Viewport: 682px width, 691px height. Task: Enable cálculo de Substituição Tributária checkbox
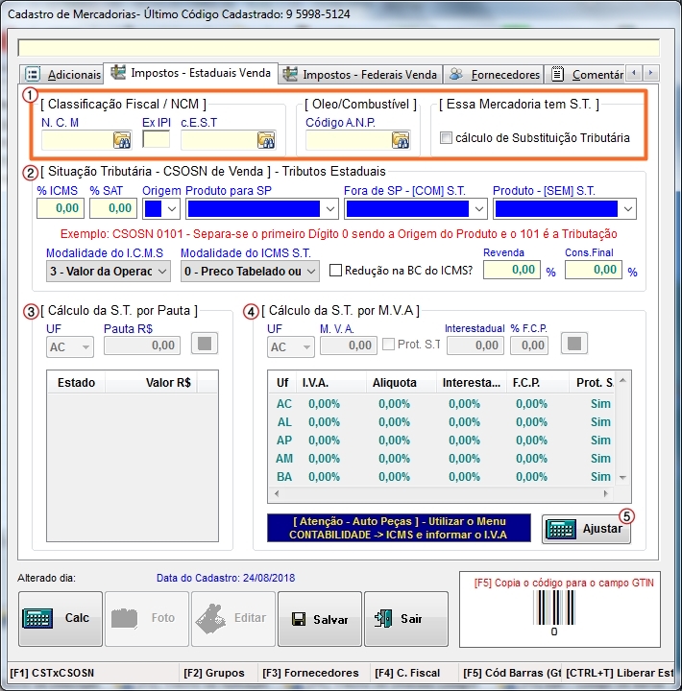(x=446, y=138)
